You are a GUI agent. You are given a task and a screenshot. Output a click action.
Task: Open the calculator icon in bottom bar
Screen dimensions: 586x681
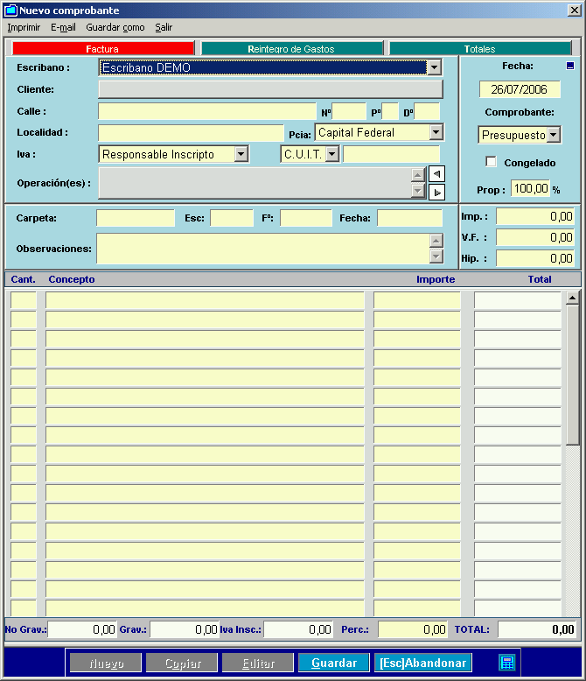coord(507,663)
